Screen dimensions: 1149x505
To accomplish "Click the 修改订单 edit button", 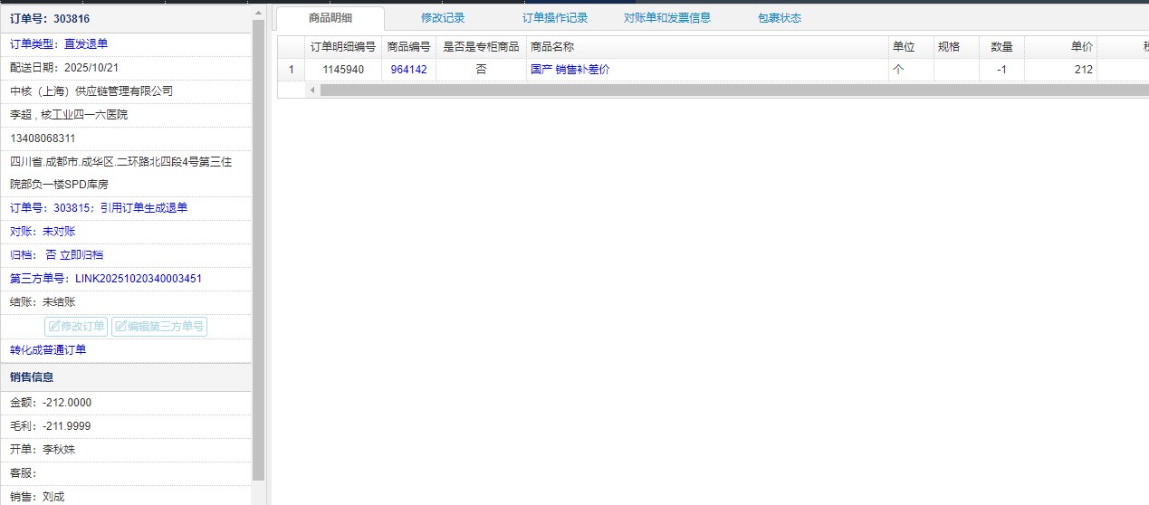I will pos(76,327).
